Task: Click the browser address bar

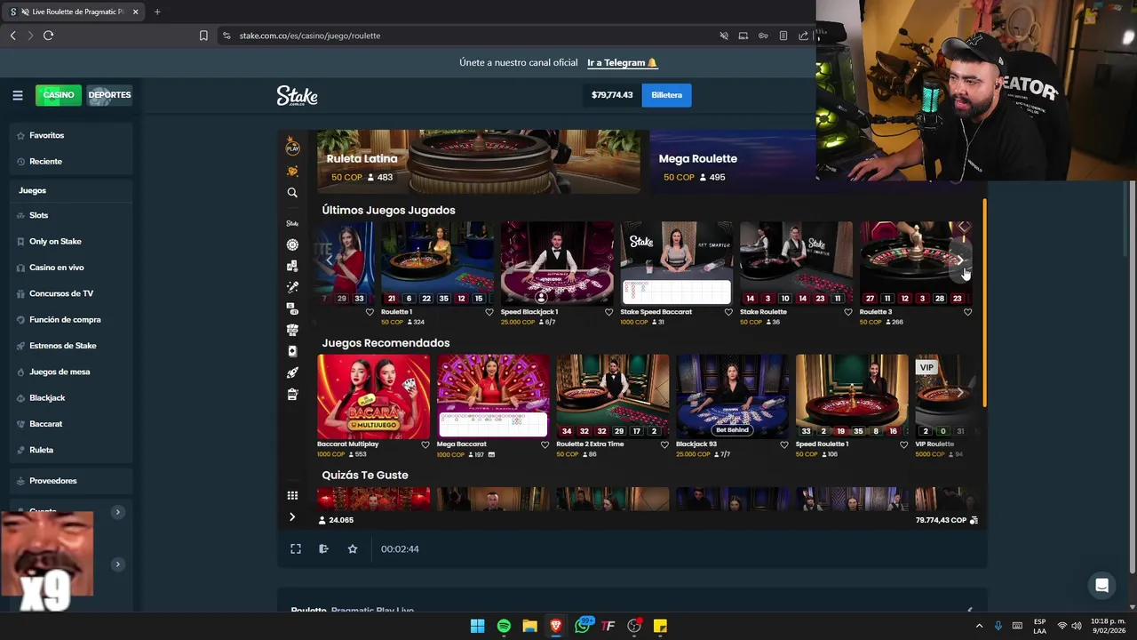Action: click(471, 36)
